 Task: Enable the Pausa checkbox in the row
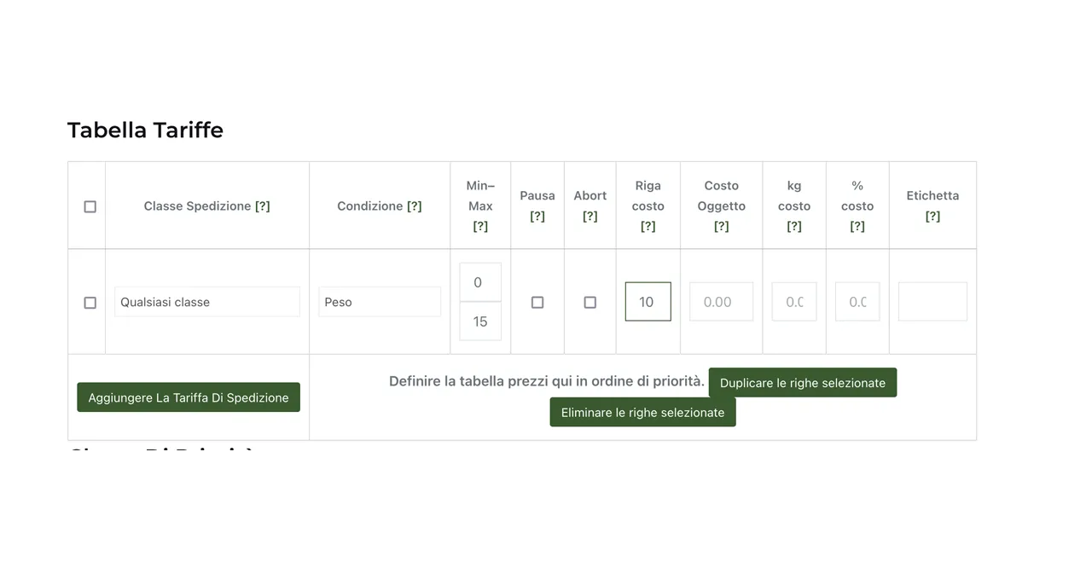pyautogui.click(x=537, y=302)
